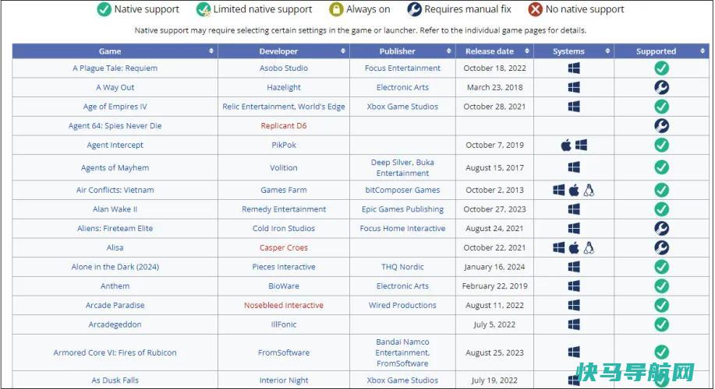Viewport: 715px width, 389px height.
Task: Click the green check in A Plague Tale: Requiem row
Action: (662, 68)
